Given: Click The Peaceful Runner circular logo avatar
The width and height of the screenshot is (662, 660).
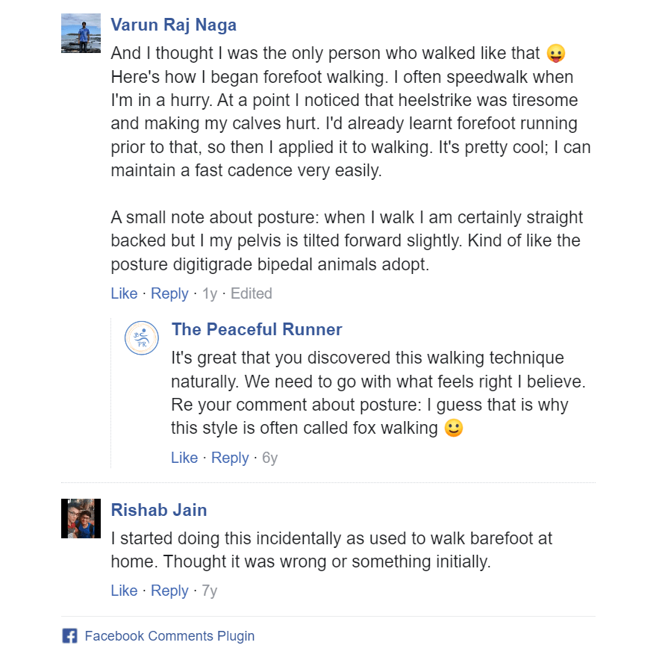Looking at the screenshot, I should tap(141, 337).
